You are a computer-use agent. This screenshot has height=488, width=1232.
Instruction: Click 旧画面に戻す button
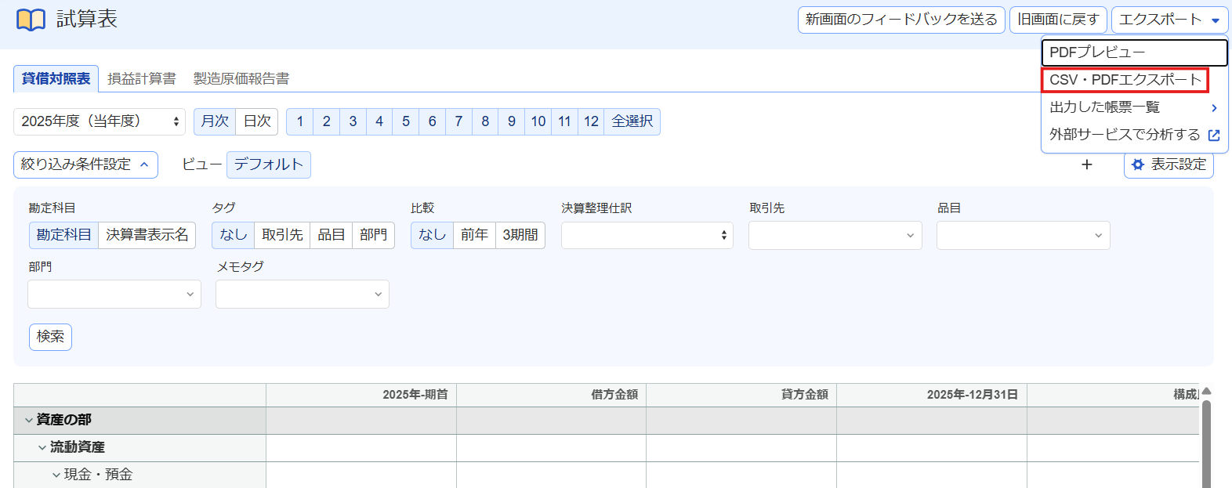1058,20
